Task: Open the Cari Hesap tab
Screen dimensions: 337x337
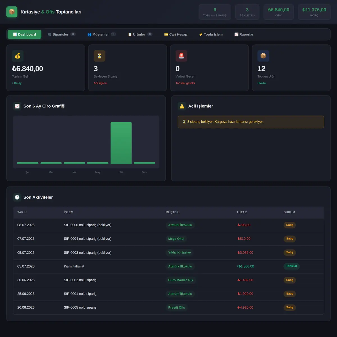Action: 176,34
